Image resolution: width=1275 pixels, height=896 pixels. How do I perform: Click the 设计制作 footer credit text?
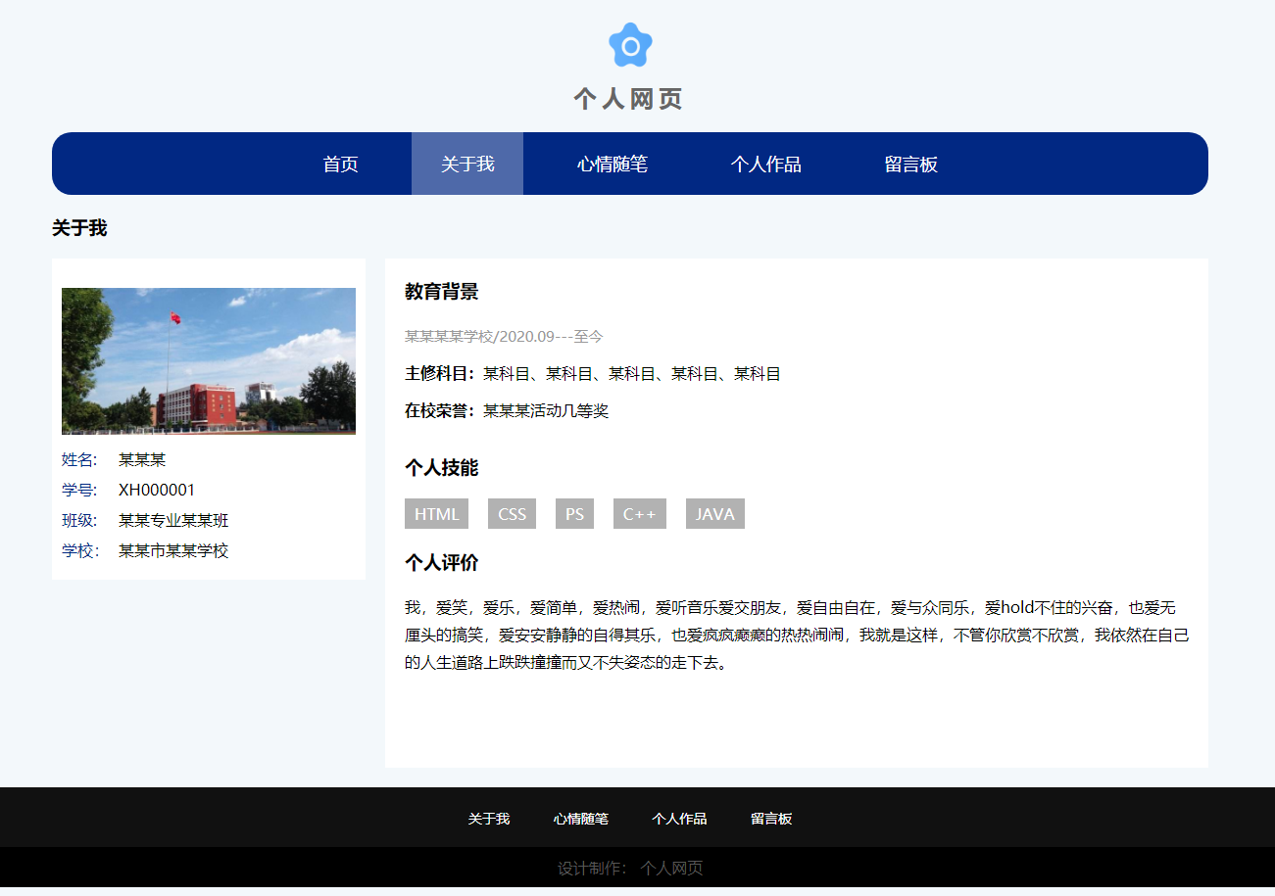[630, 869]
